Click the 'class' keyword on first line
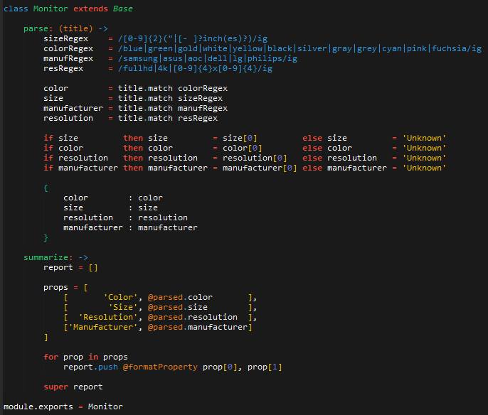 pos(16,9)
